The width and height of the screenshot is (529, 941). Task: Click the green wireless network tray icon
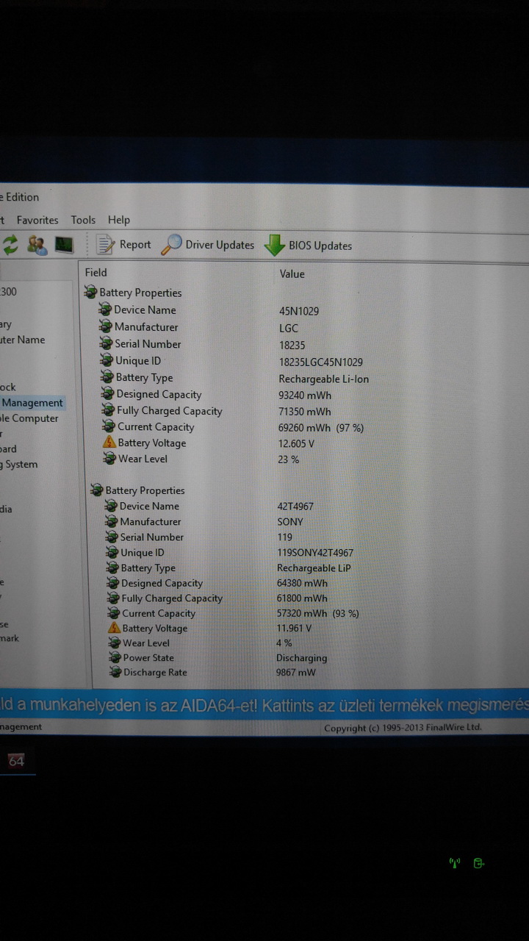pyautogui.click(x=455, y=863)
